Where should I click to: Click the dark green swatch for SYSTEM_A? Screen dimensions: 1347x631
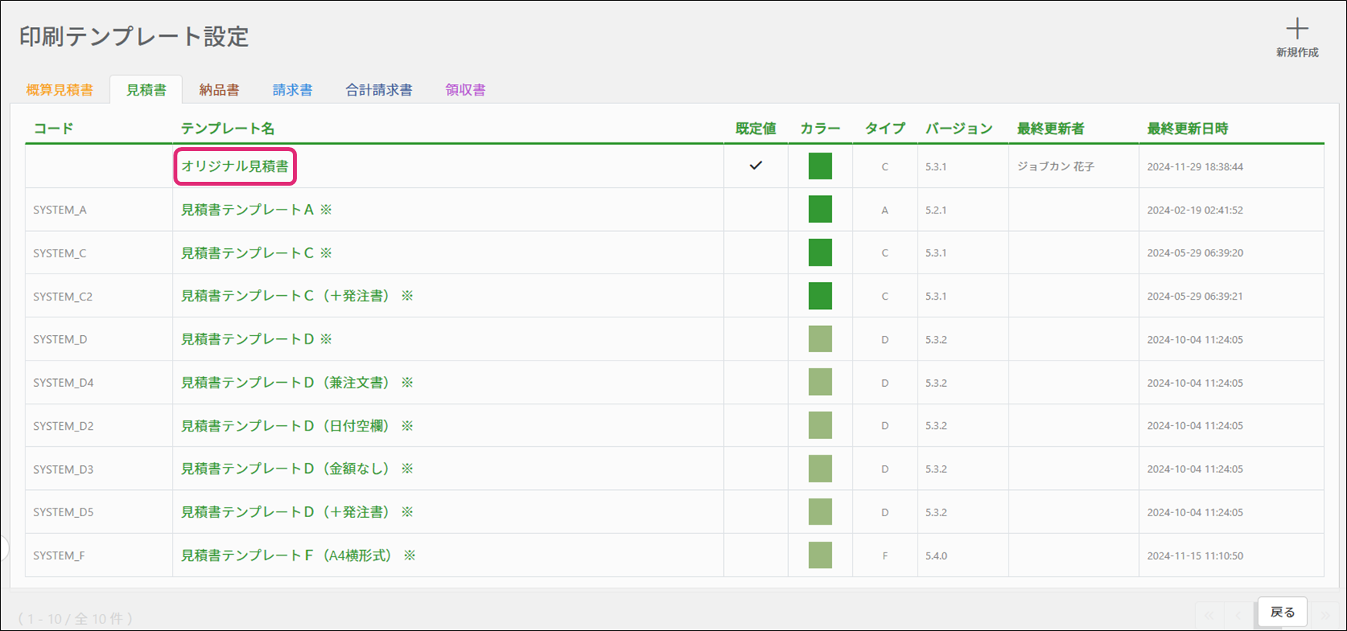tap(820, 210)
